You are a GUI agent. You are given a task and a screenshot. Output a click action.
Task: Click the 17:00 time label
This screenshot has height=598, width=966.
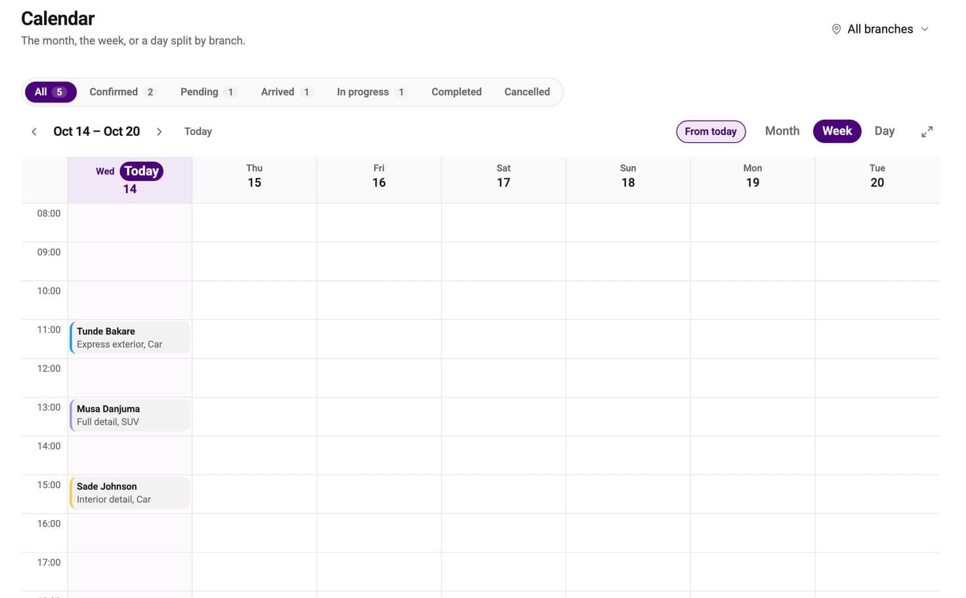tap(49, 563)
